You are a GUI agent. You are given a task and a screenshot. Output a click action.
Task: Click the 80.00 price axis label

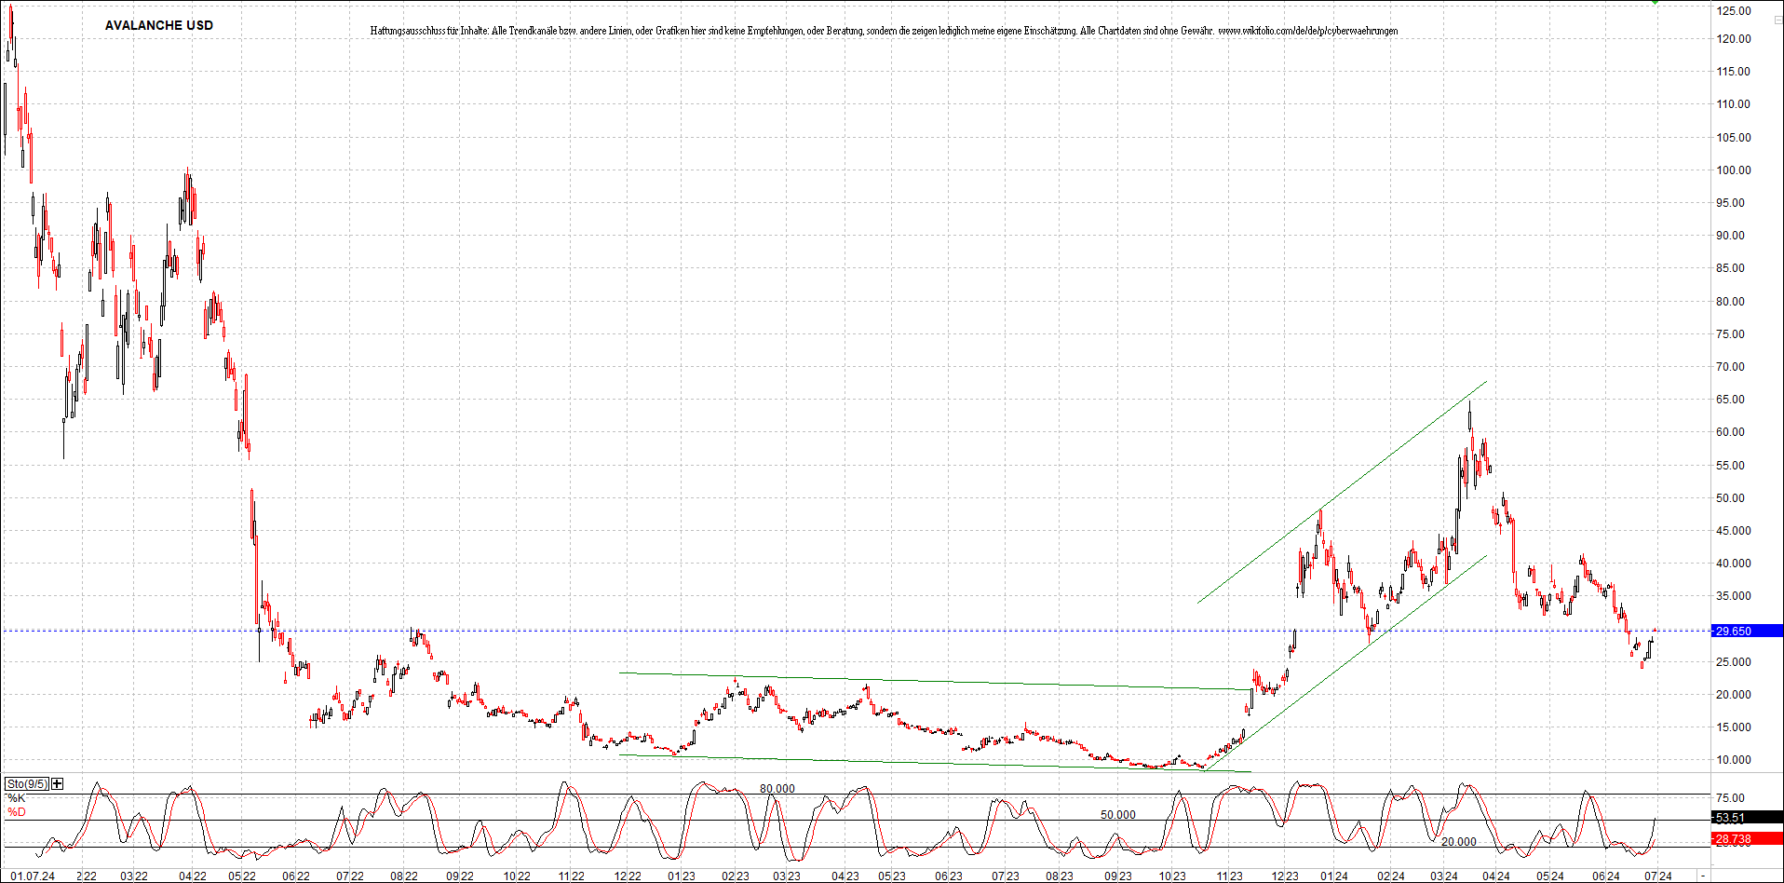(x=1731, y=302)
